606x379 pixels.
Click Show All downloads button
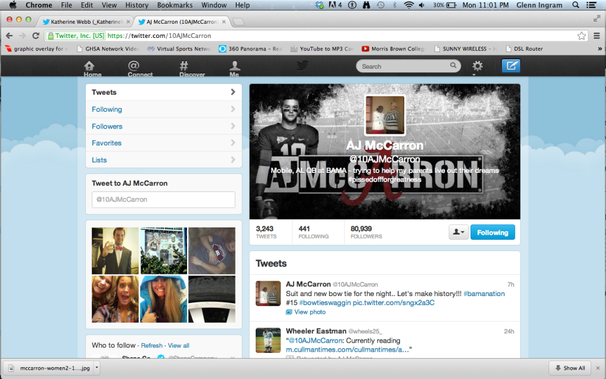[569, 368]
